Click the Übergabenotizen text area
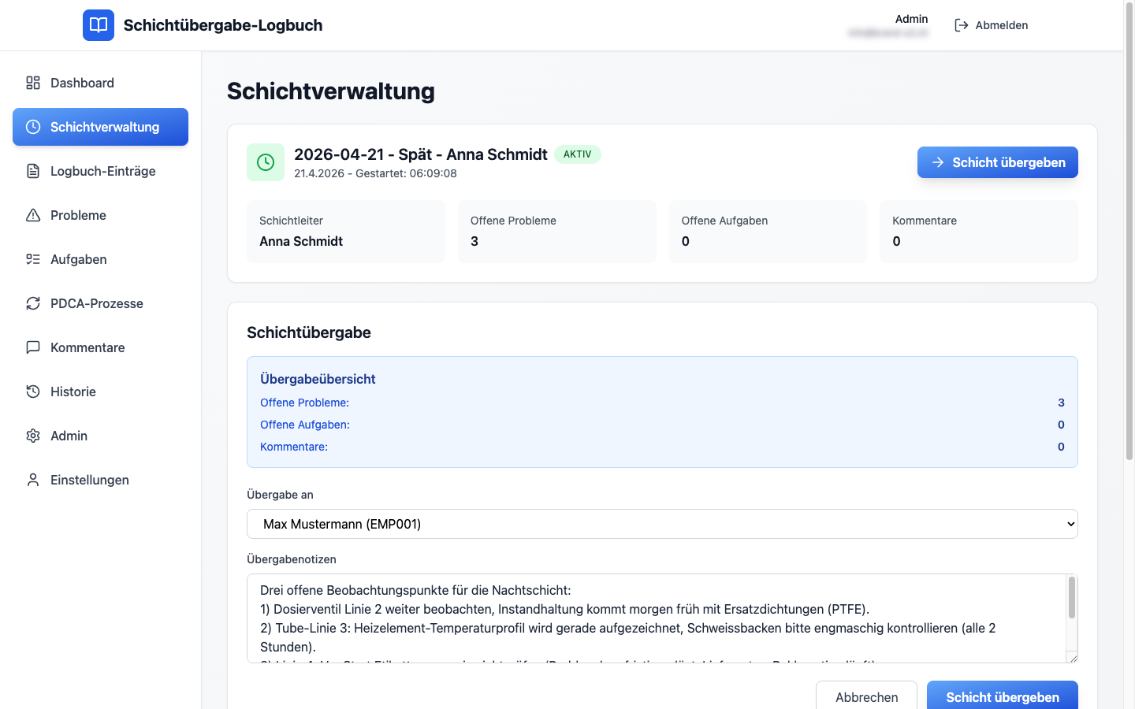The image size is (1135, 709). 654,618
